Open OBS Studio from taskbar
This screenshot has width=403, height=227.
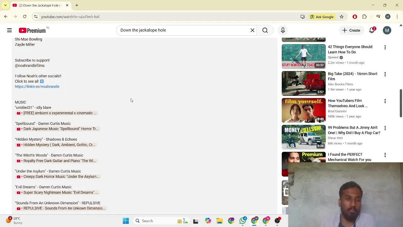pyautogui.click(x=277, y=221)
